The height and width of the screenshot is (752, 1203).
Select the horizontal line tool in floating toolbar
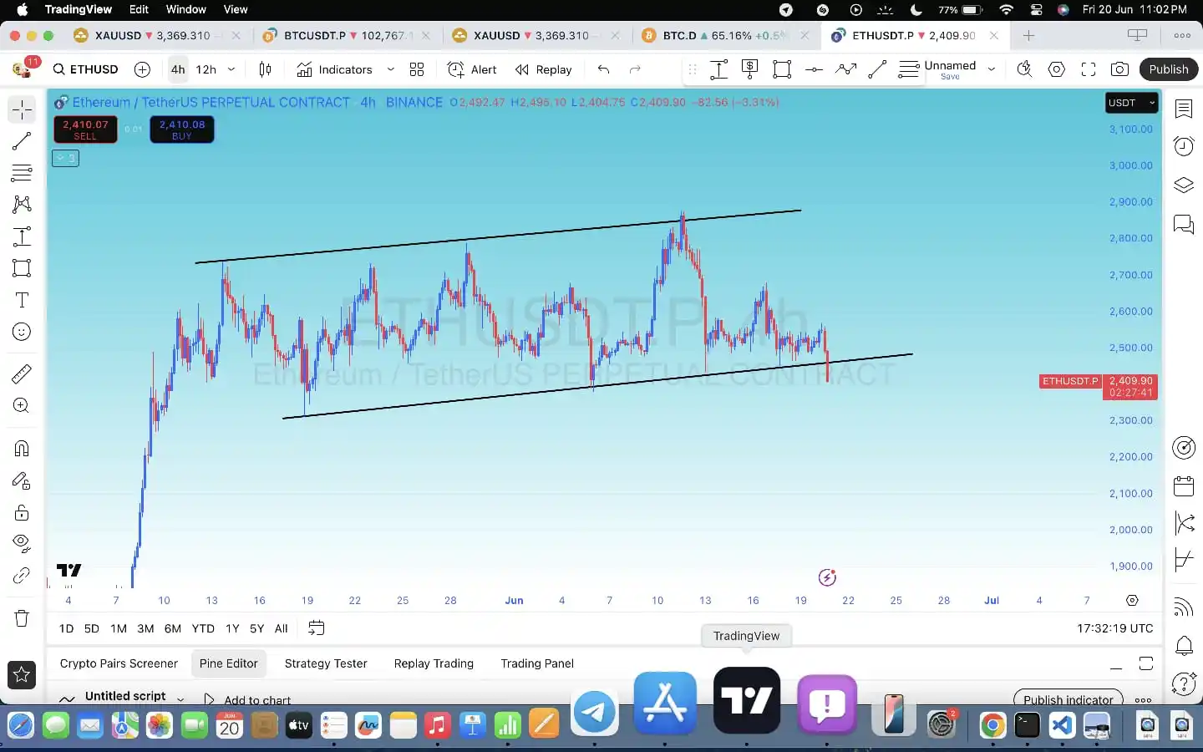point(814,69)
